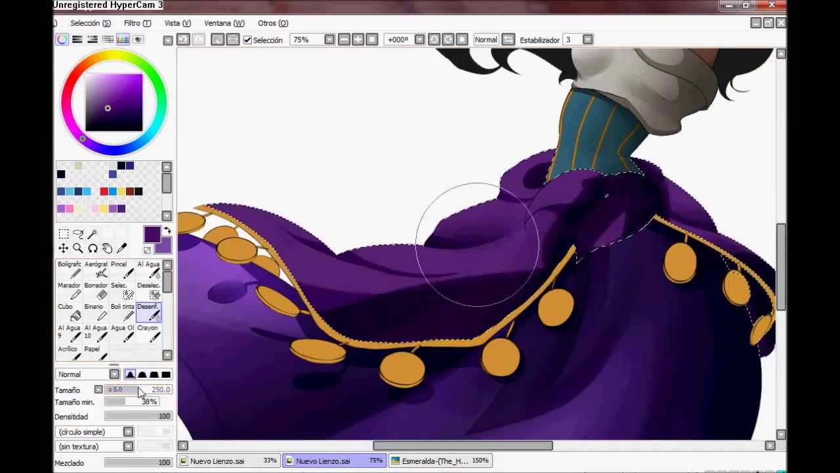Select the Hand pan tool
The width and height of the screenshot is (840, 473).
click(107, 248)
